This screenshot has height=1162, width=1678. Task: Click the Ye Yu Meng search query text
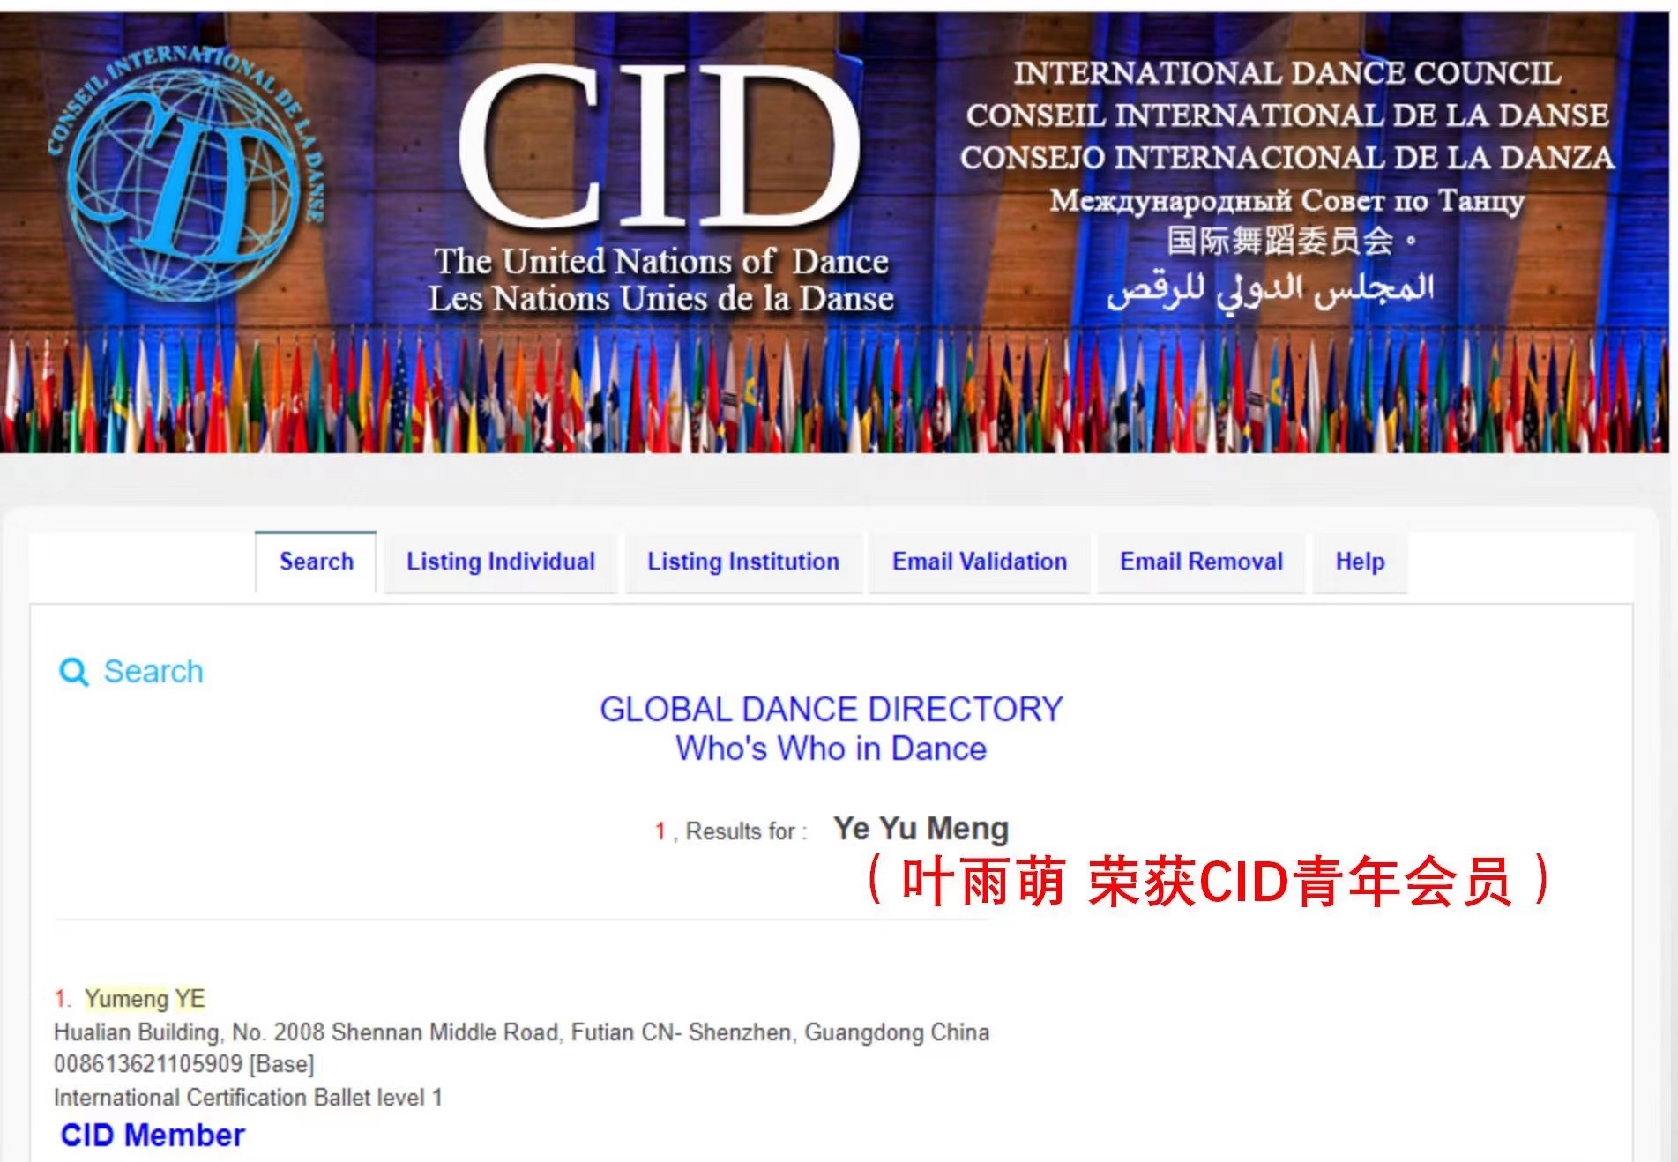tap(921, 829)
